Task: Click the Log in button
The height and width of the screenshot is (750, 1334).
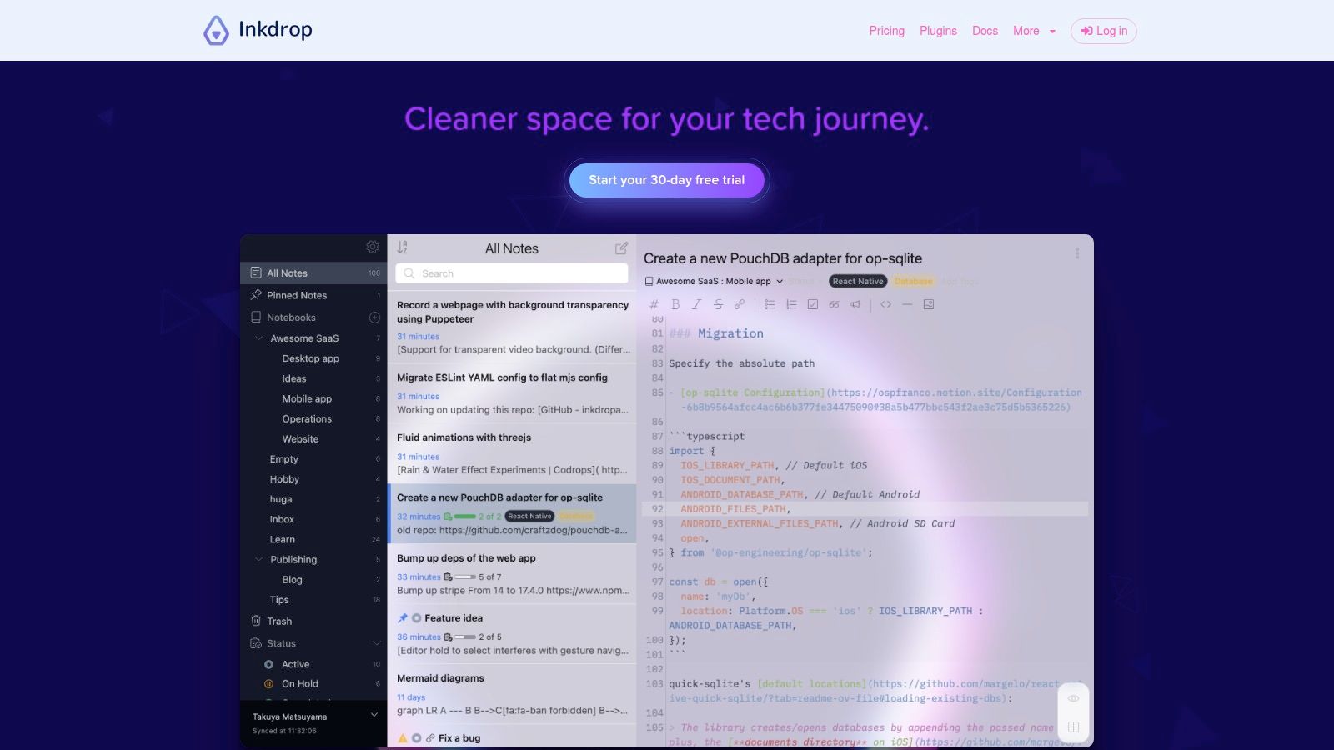Action: tap(1103, 31)
